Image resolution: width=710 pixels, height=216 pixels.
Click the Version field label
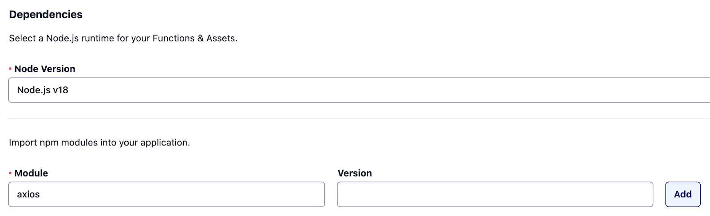coord(355,173)
